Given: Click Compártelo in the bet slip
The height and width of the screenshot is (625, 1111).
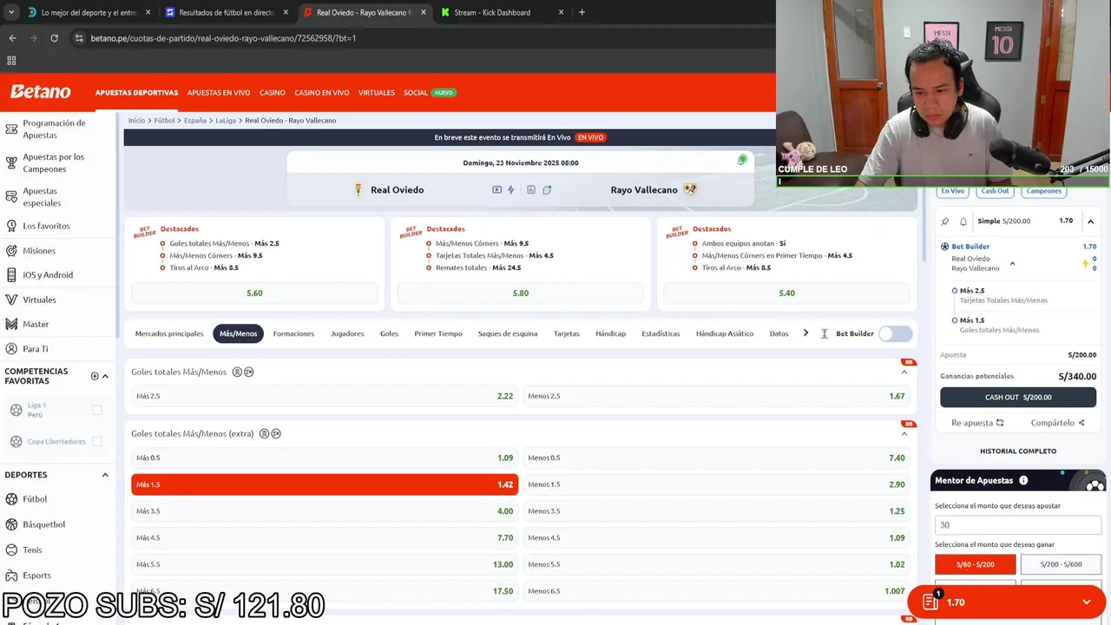Looking at the screenshot, I should coord(1057,423).
